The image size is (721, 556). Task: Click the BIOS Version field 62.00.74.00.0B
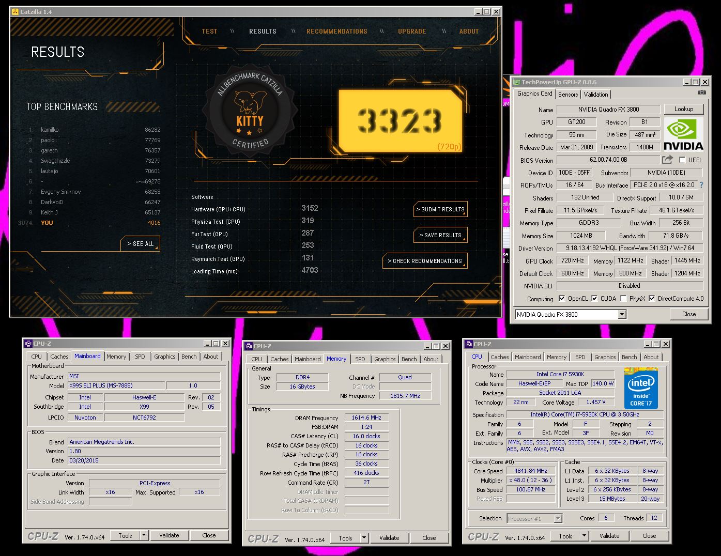[608, 160]
